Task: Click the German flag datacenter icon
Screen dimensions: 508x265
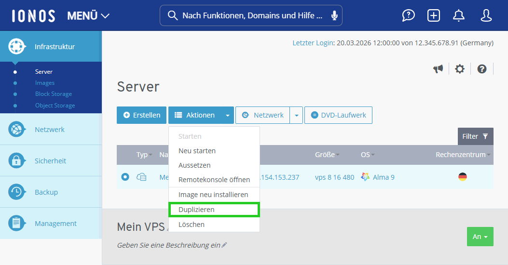Action: (462, 177)
